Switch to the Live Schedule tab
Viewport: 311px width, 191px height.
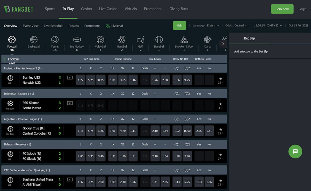(x=54, y=26)
